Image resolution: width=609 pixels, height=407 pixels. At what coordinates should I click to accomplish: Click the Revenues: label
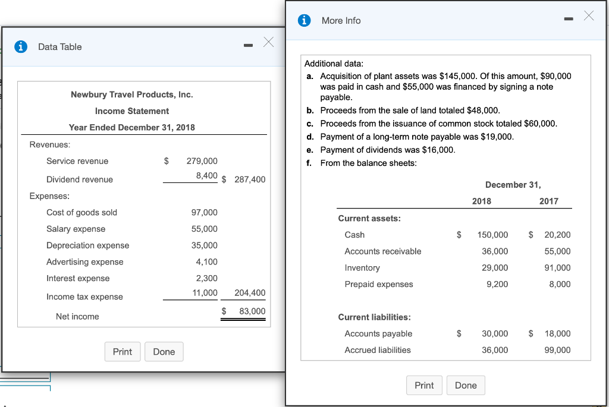[50, 145]
